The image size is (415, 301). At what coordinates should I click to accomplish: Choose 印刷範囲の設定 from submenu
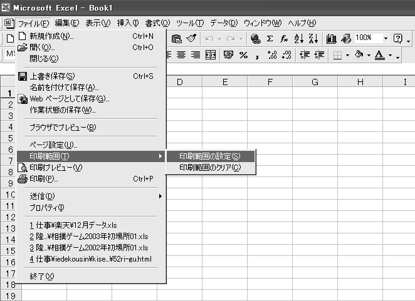coord(209,156)
